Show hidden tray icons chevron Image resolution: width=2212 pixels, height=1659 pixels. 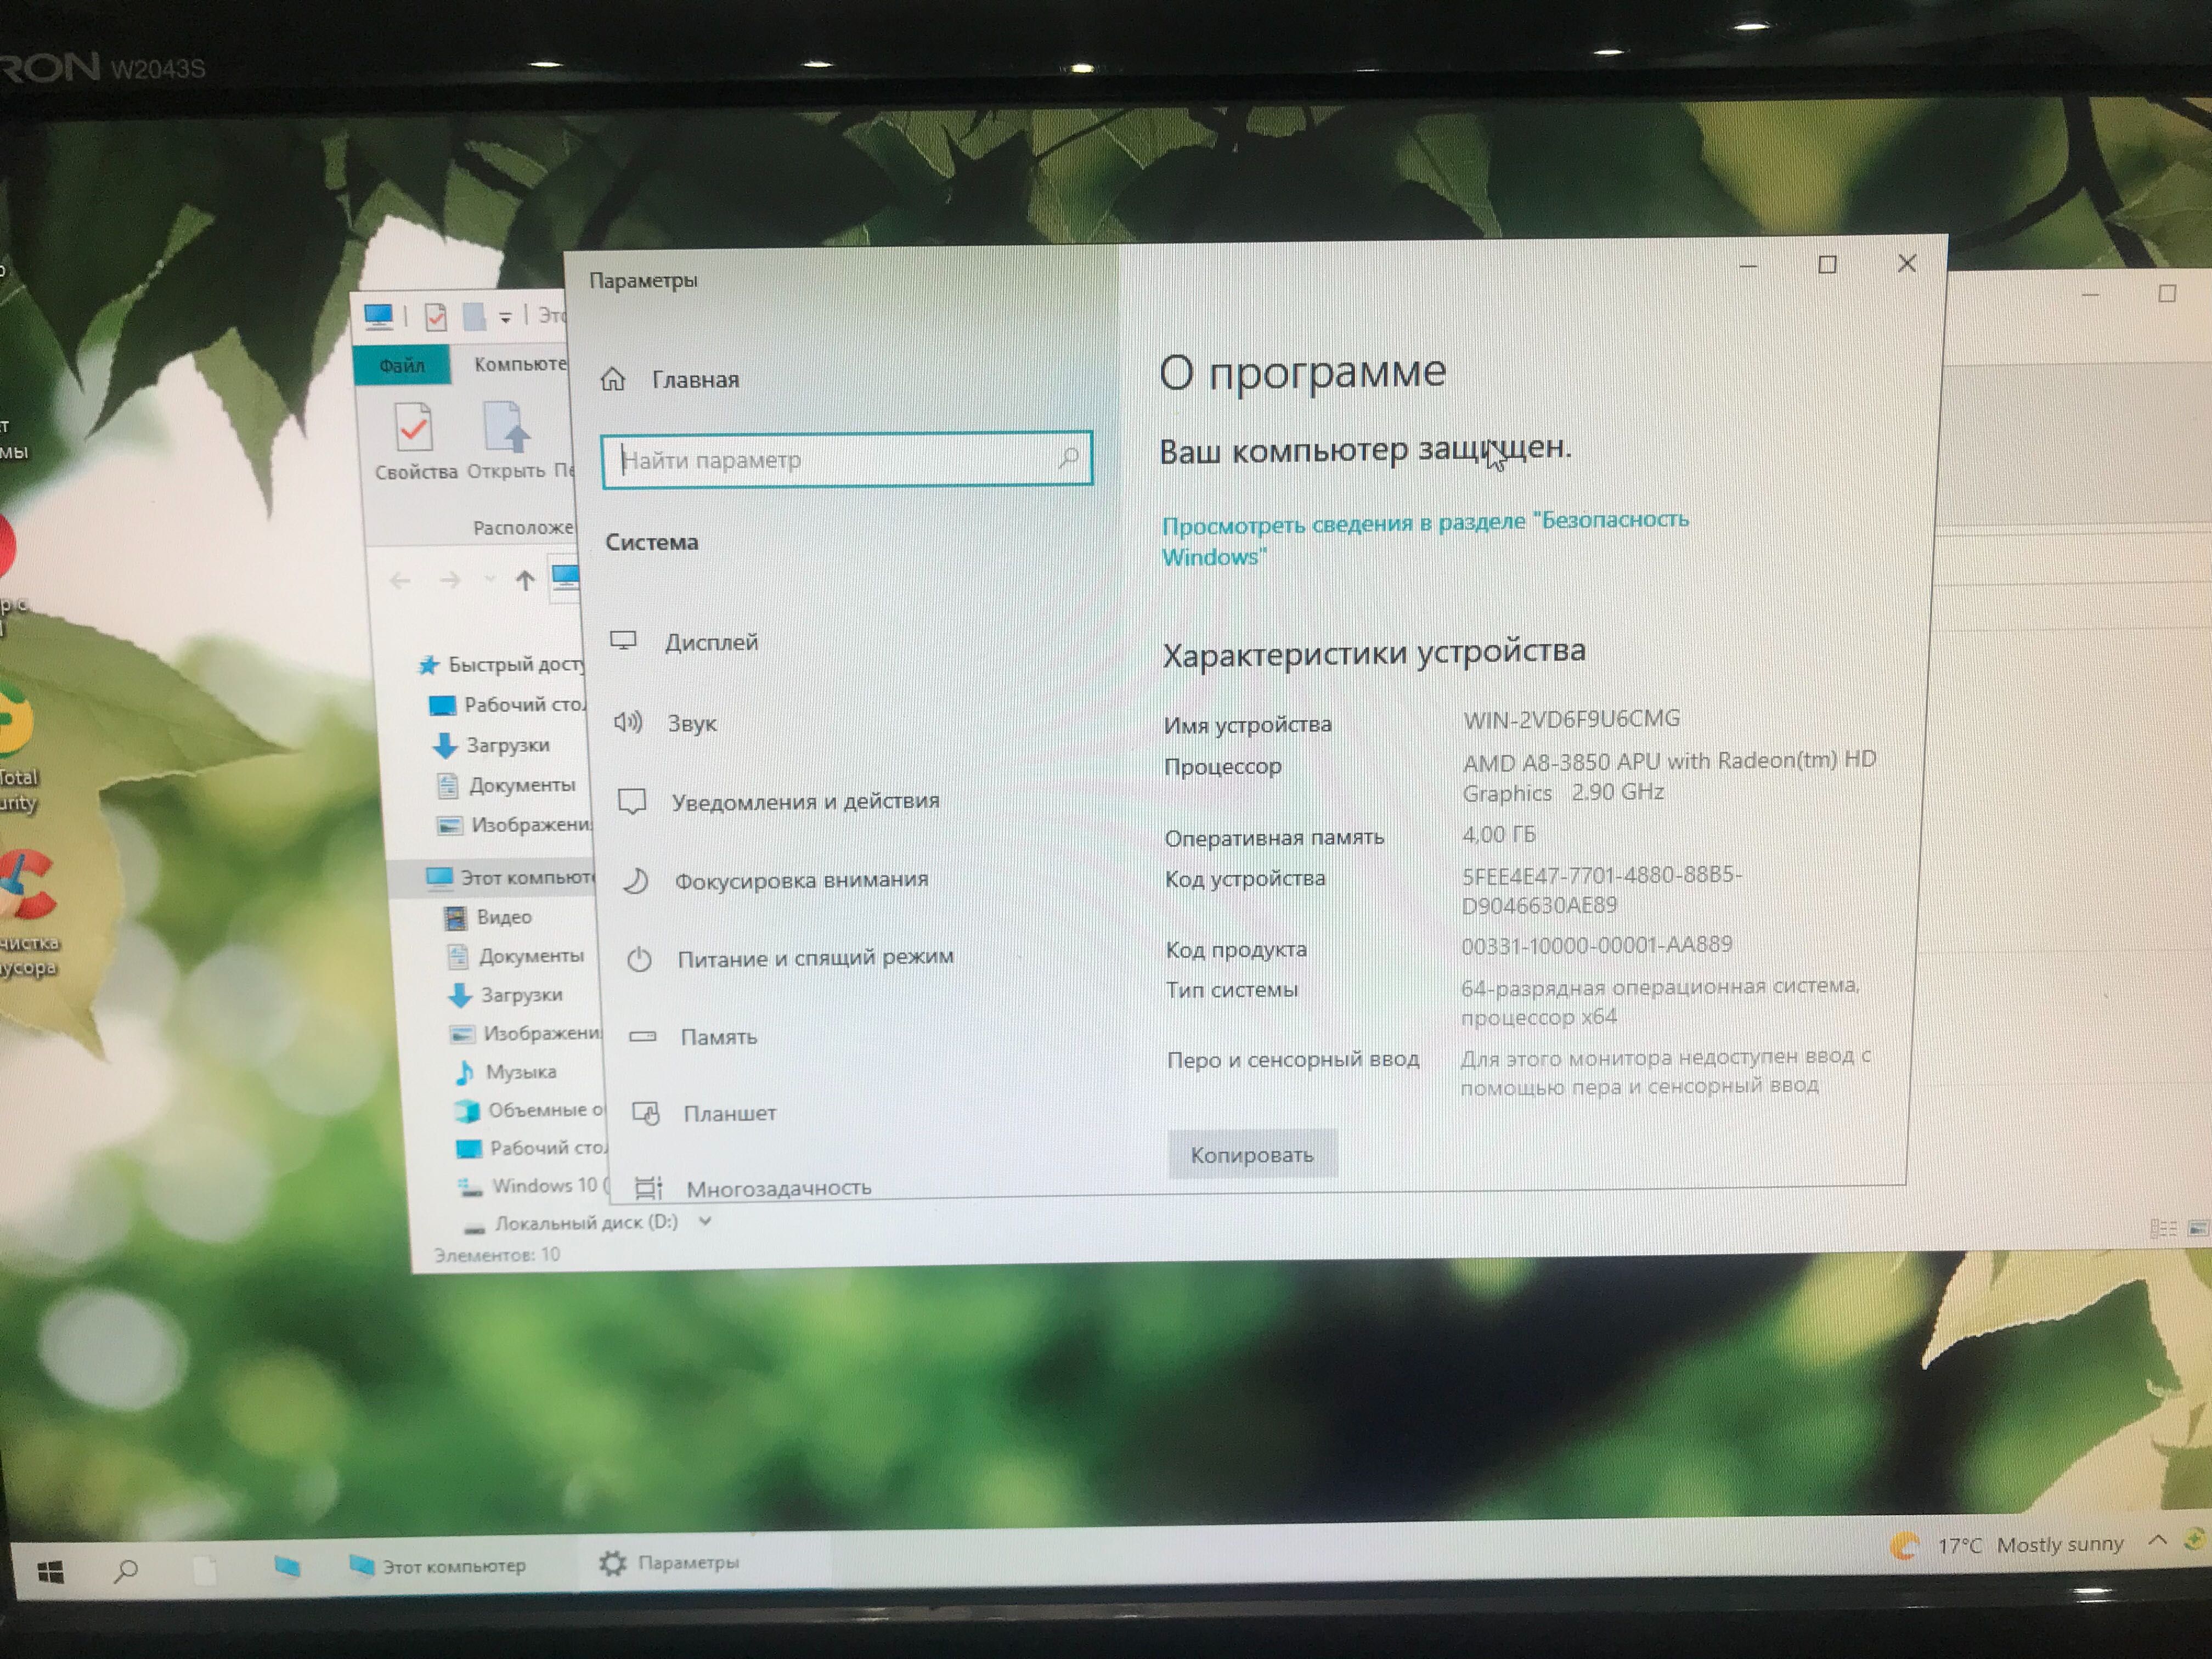(2157, 1540)
